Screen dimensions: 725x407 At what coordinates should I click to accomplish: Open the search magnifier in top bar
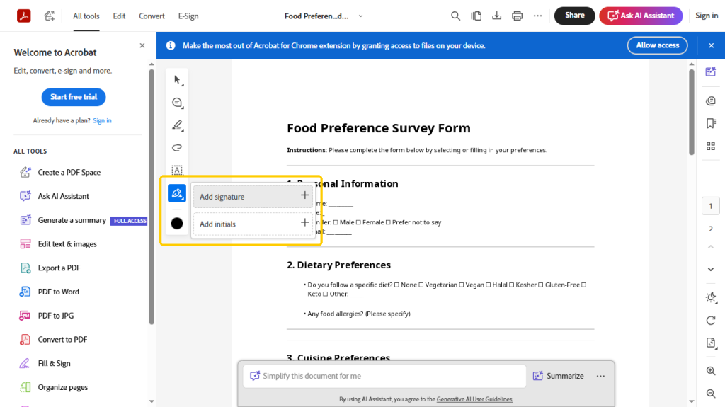click(455, 16)
